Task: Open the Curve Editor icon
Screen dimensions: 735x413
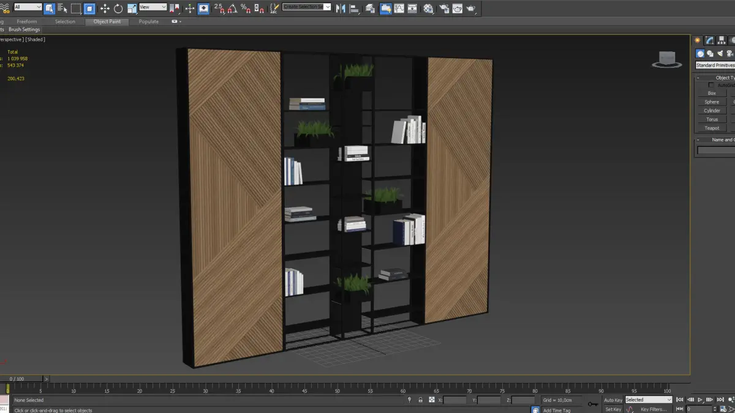Action: point(399,9)
